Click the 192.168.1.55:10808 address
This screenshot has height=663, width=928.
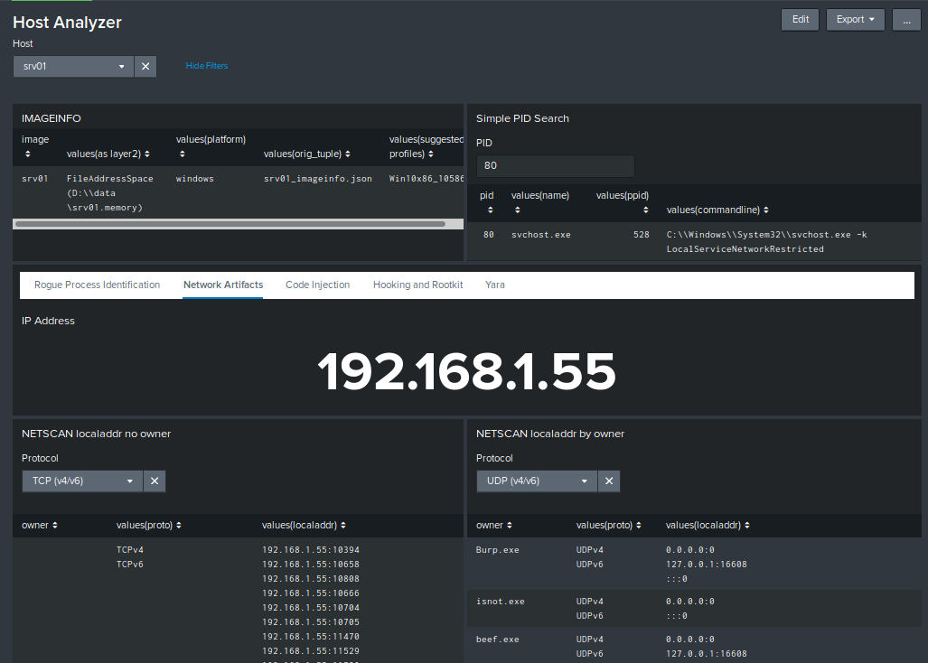coord(311,579)
